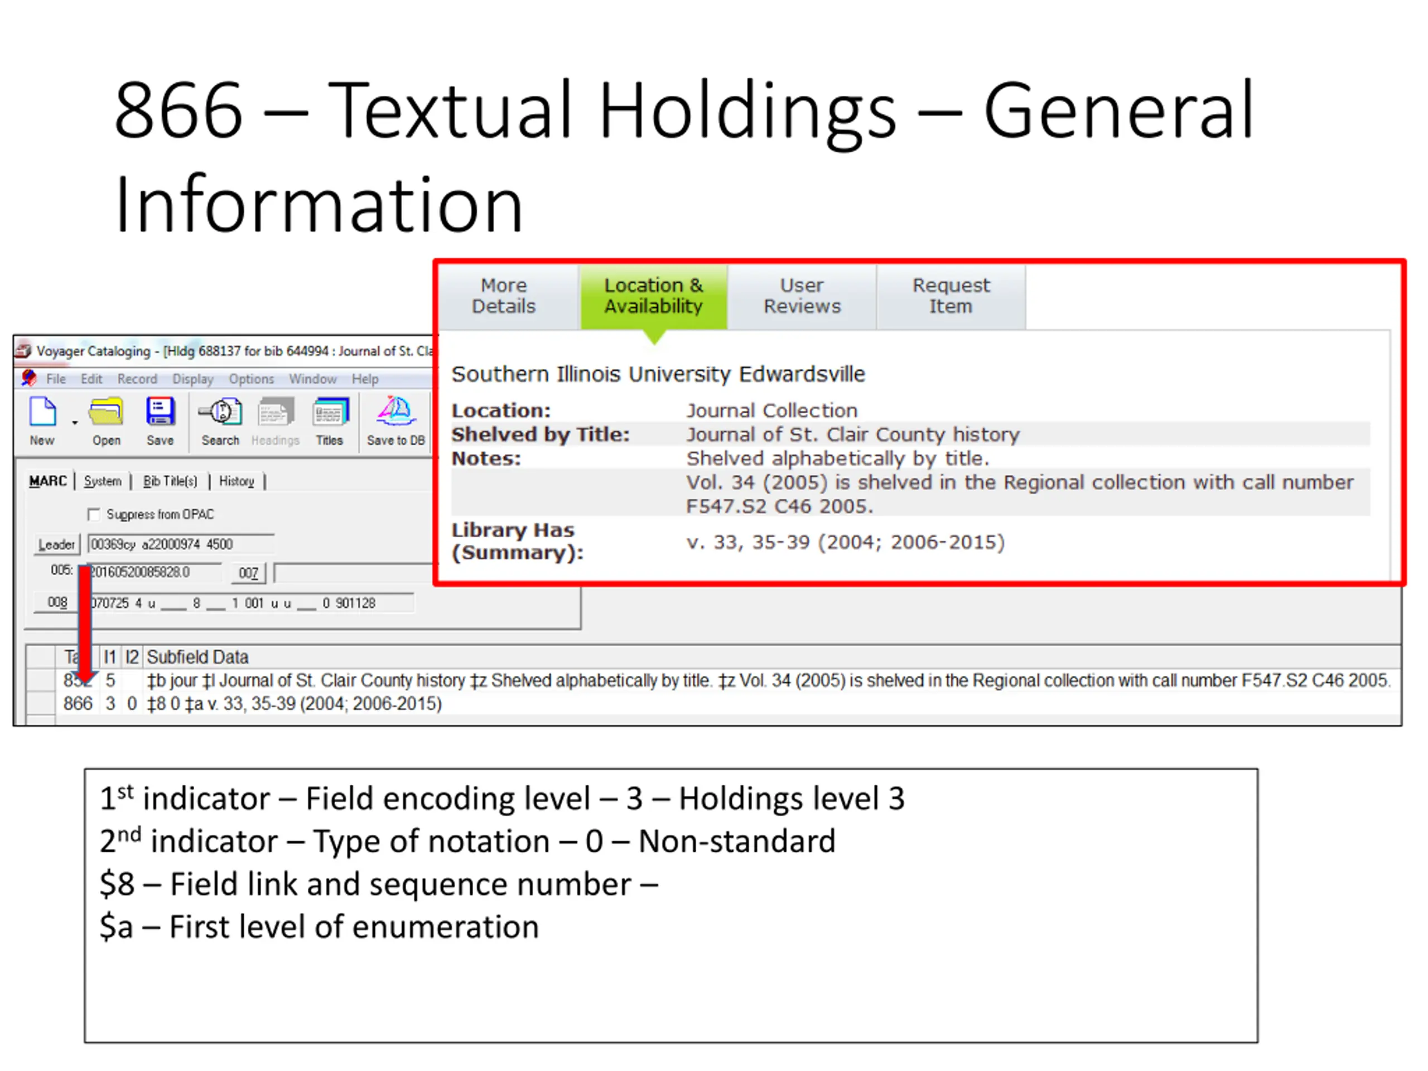Select the More Details tab
This screenshot has width=1428, height=1071.
504,296
